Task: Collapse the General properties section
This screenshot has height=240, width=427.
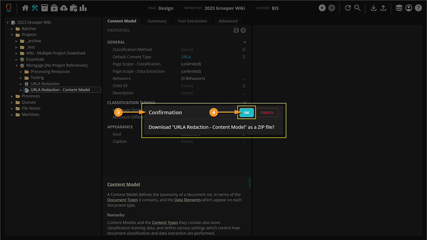Action: [245, 42]
